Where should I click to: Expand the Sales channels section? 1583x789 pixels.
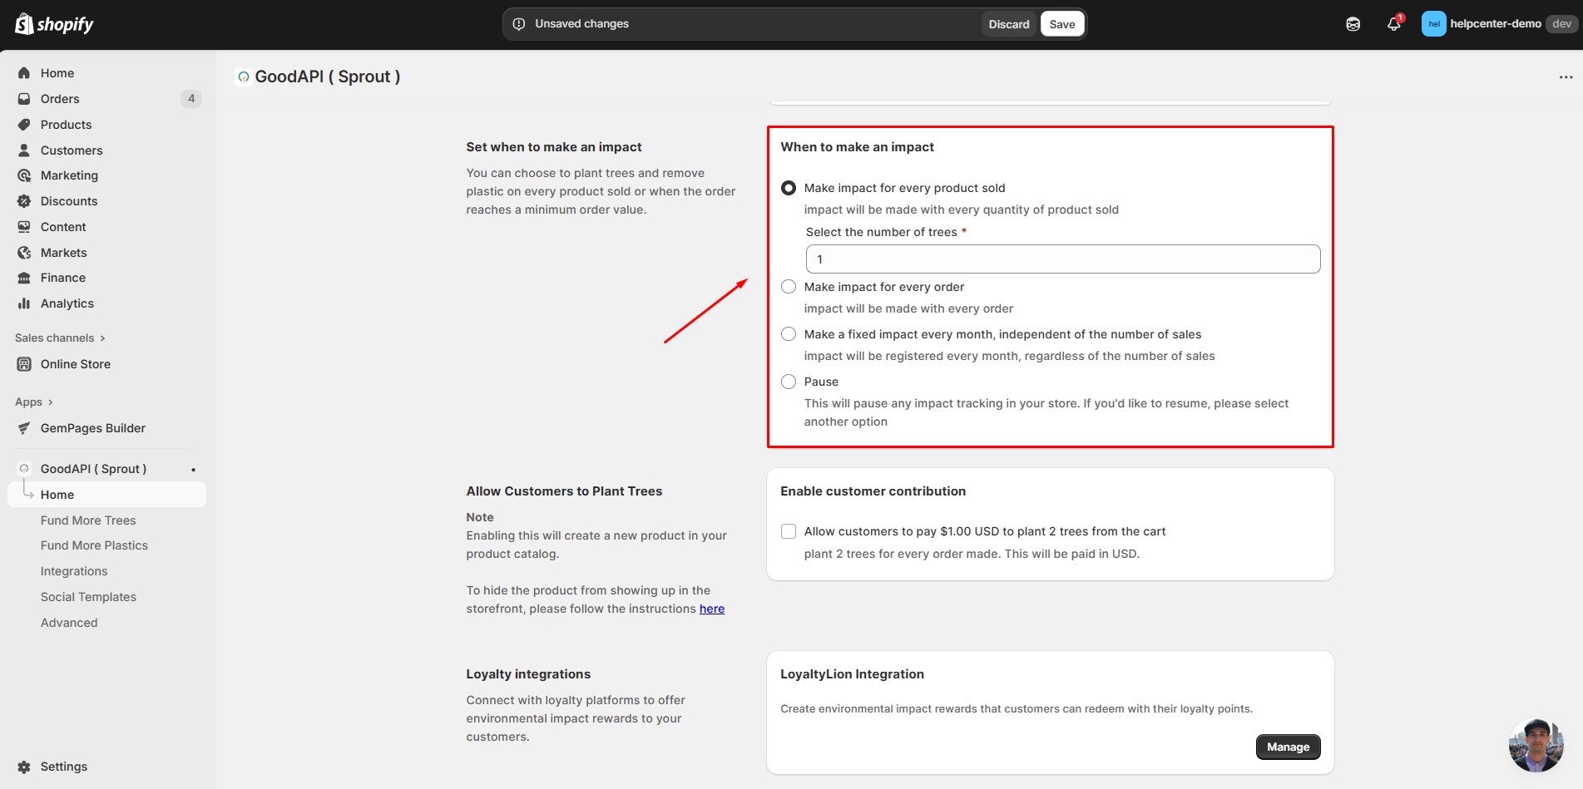click(x=60, y=338)
